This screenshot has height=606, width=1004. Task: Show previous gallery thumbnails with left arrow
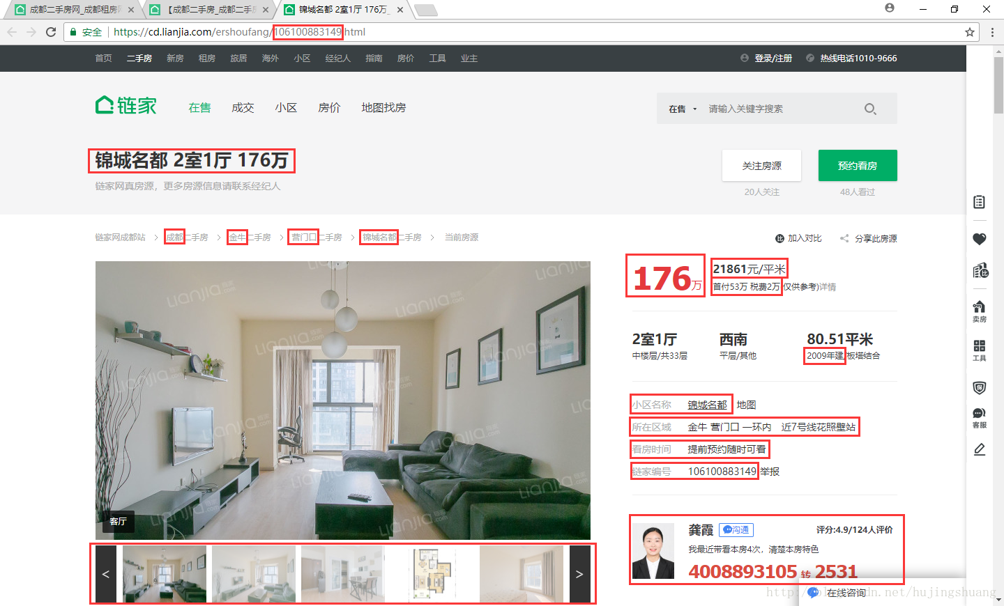coord(106,574)
